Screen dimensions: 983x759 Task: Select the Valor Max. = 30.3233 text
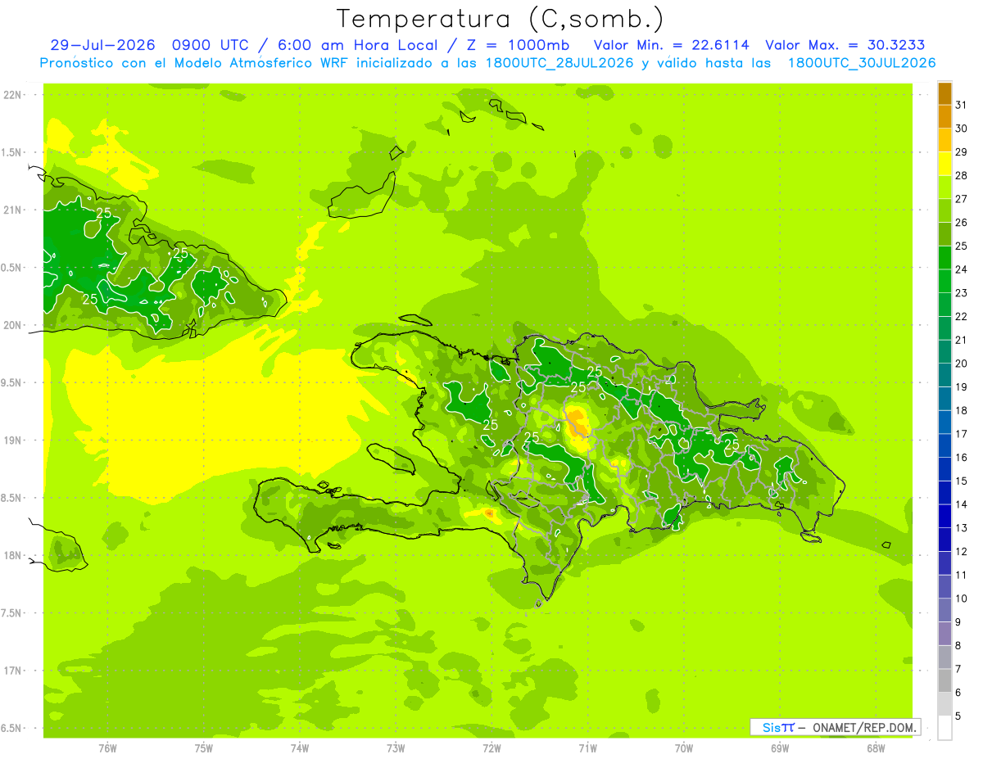point(845,45)
